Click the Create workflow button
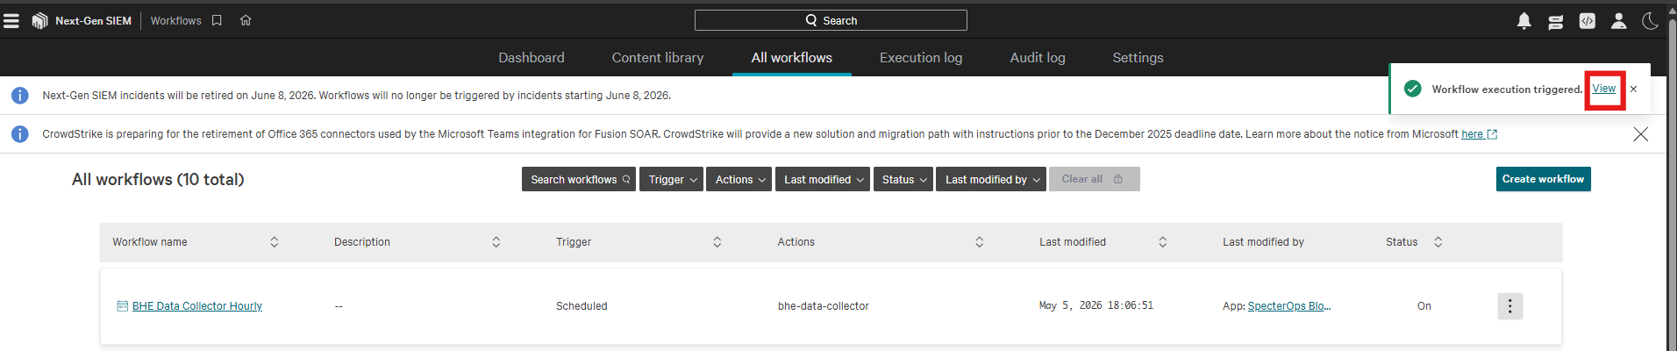1677x351 pixels. 1544,179
